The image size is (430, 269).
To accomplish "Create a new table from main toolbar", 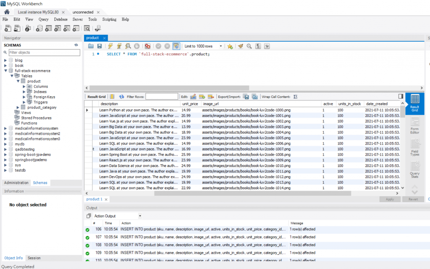I will [x=49, y=28].
